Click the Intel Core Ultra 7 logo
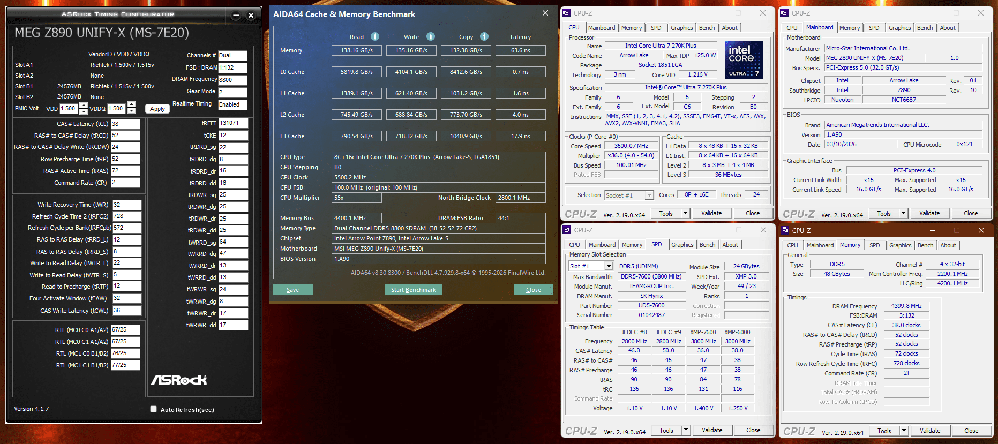Image resolution: width=998 pixels, height=444 pixels. pos(744,60)
